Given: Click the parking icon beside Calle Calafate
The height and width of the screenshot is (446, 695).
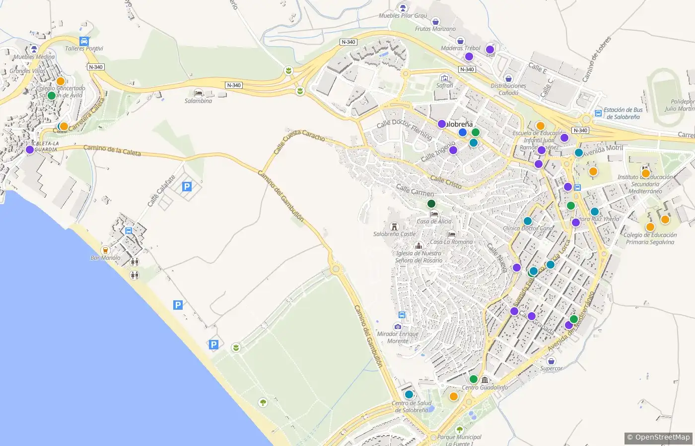Looking at the screenshot, I should pyautogui.click(x=187, y=186).
